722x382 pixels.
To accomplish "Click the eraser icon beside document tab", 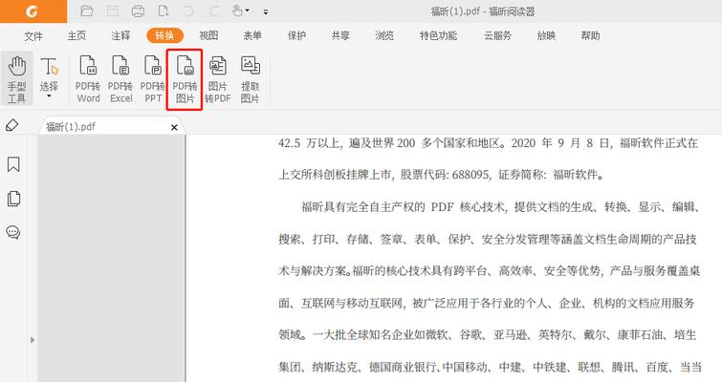I will click(x=12, y=125).
